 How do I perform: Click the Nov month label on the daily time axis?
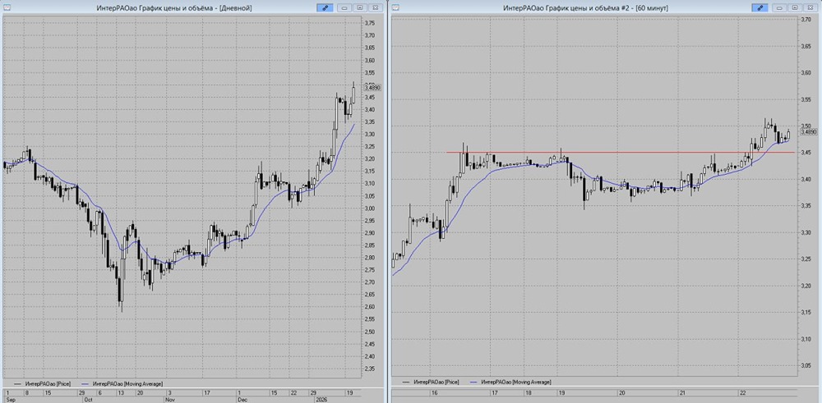click(170, 398)
